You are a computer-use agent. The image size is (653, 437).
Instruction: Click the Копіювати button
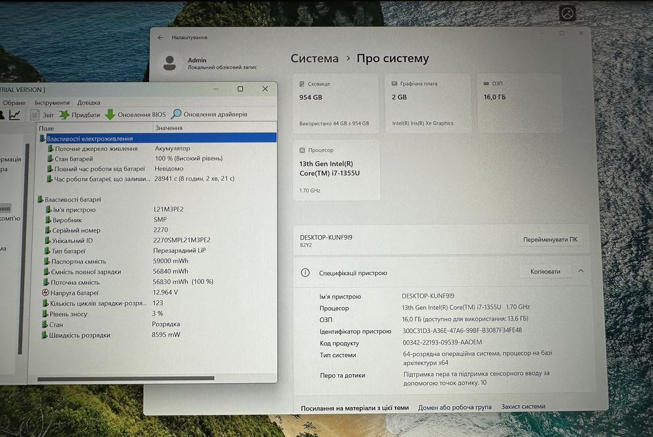pyautogui.click(x=545, y=272)
